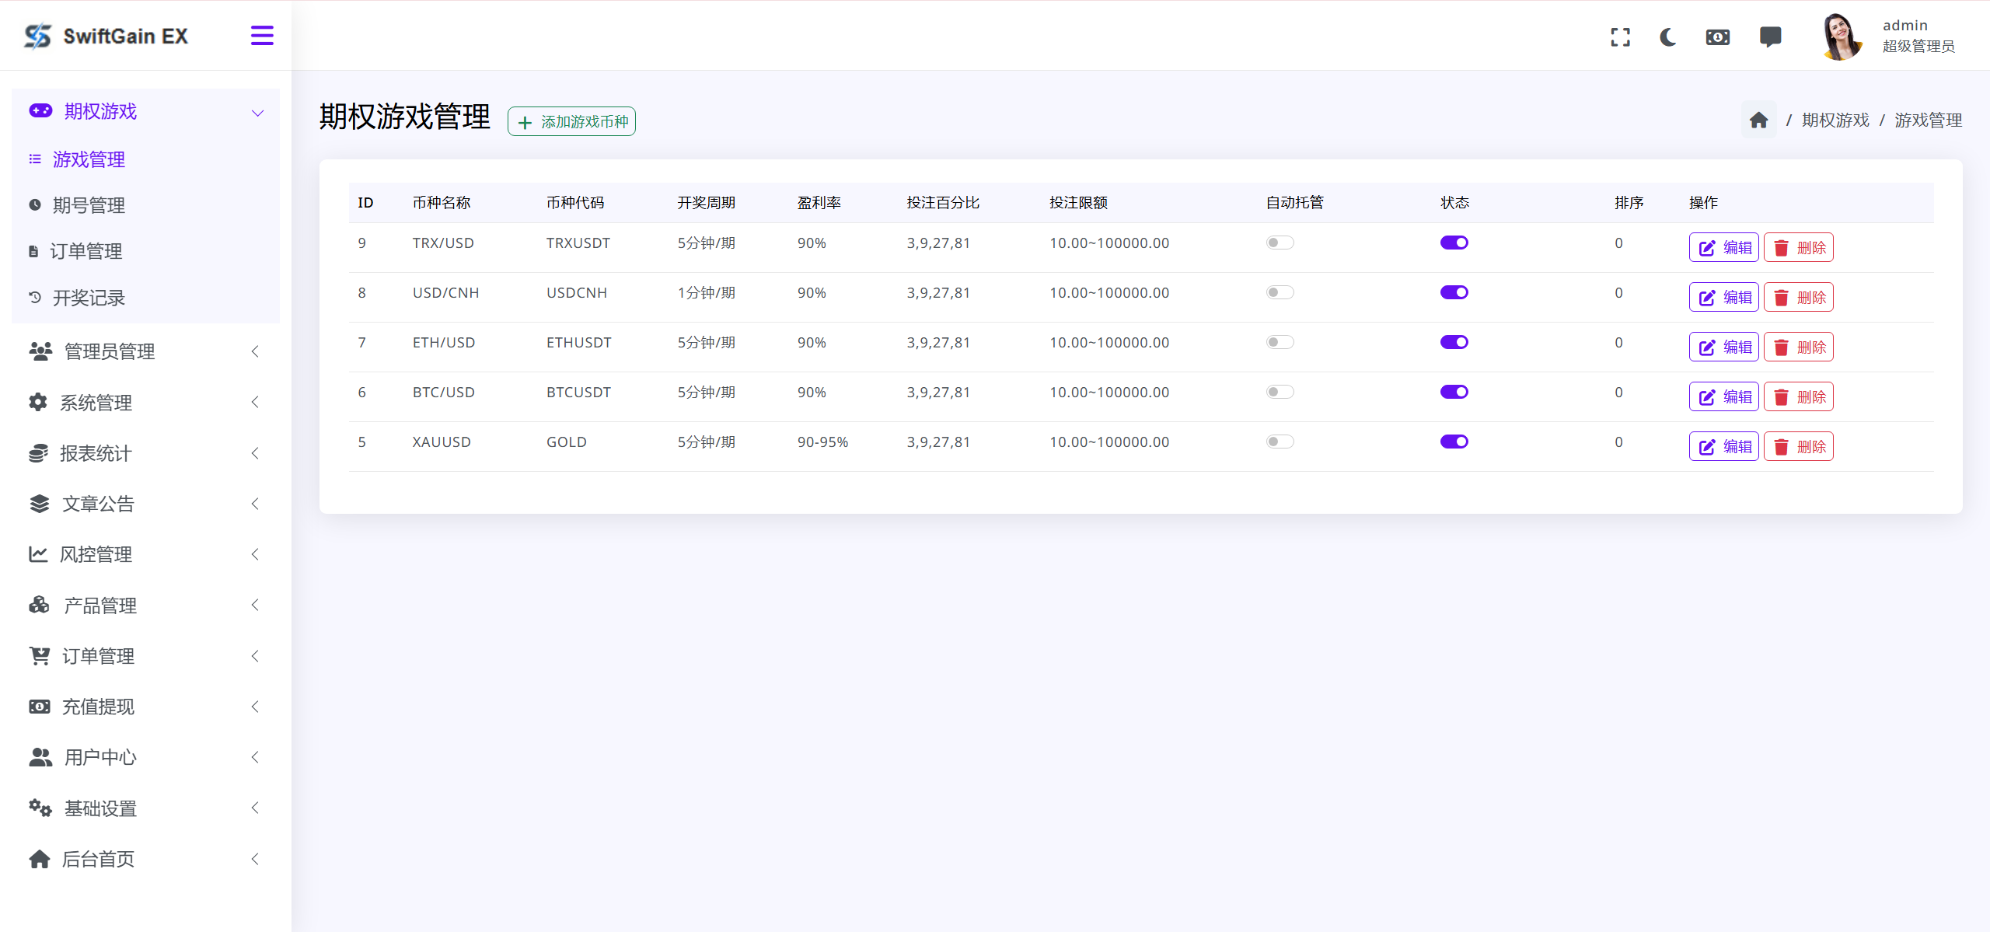Open the payment/money icon in the header

click(x=1717, y=36)
